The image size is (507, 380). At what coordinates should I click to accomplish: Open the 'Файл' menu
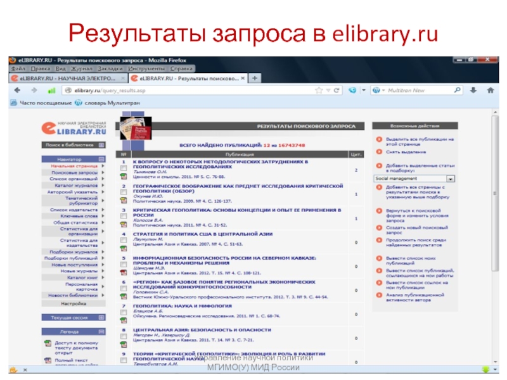coord(18,68)
